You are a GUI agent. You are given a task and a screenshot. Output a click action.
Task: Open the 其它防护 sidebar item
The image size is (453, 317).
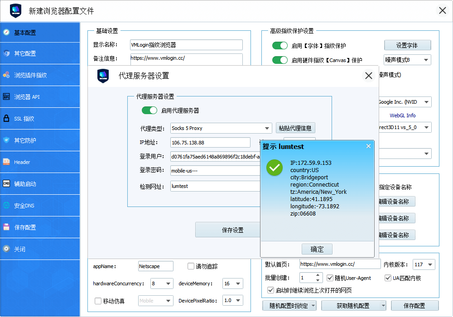tap(40, 140)
